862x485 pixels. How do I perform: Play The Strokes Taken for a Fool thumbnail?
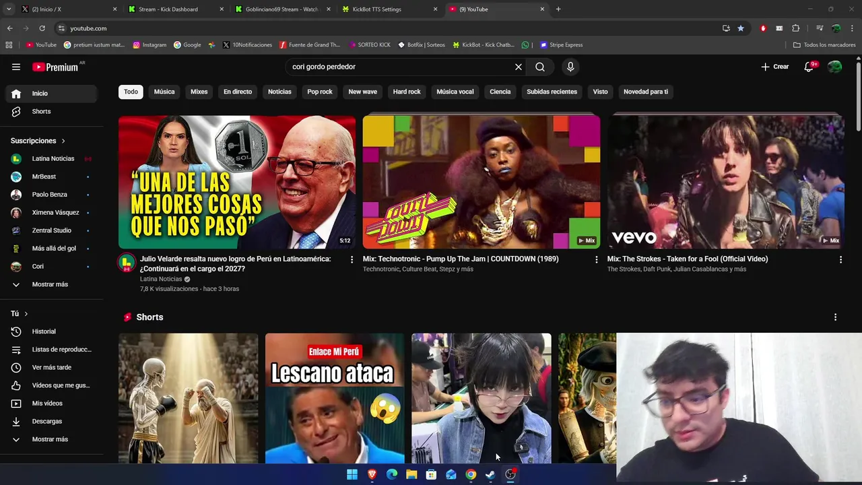(726, 182)
